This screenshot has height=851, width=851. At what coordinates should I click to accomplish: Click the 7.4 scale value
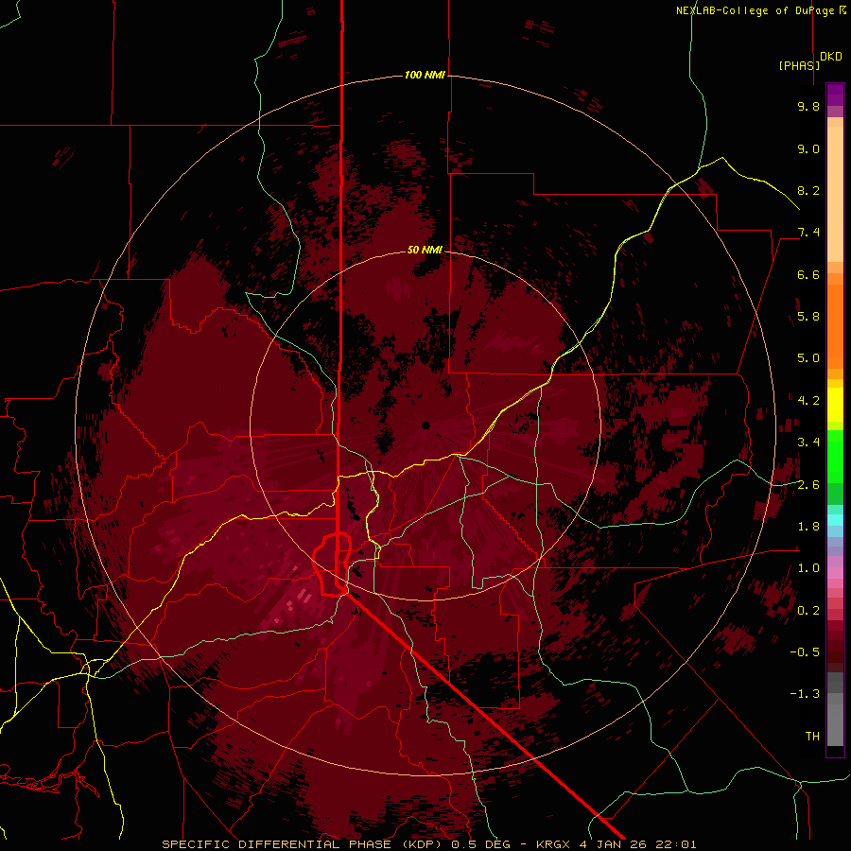click(808, 233)
